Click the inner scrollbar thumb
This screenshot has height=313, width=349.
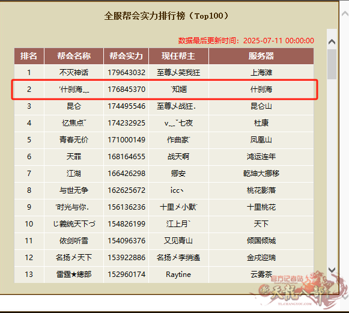[332, 64]
